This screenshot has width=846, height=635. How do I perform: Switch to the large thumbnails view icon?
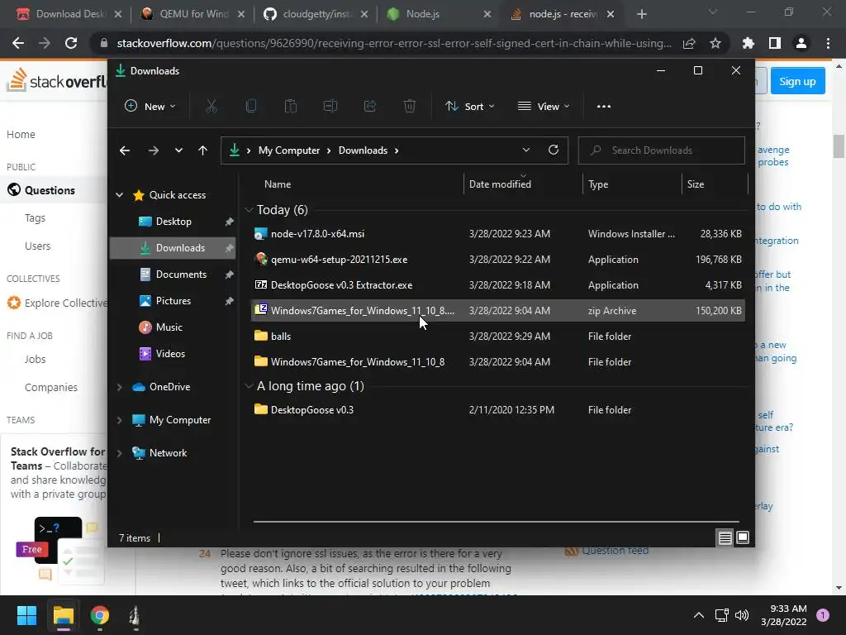point(743,537)
